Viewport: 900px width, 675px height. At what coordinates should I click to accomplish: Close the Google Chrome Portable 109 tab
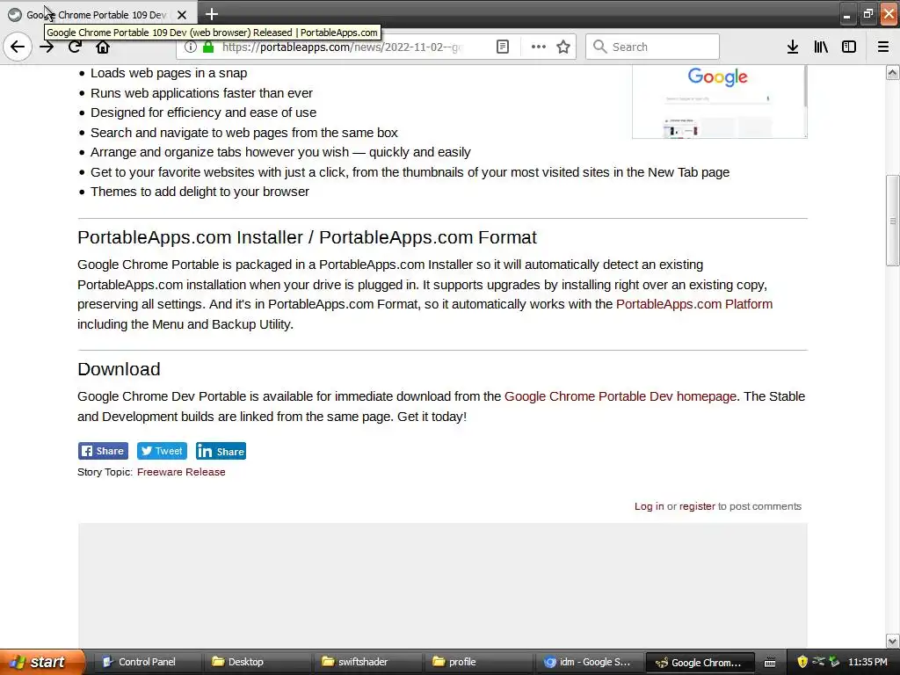tap(182, 15)
